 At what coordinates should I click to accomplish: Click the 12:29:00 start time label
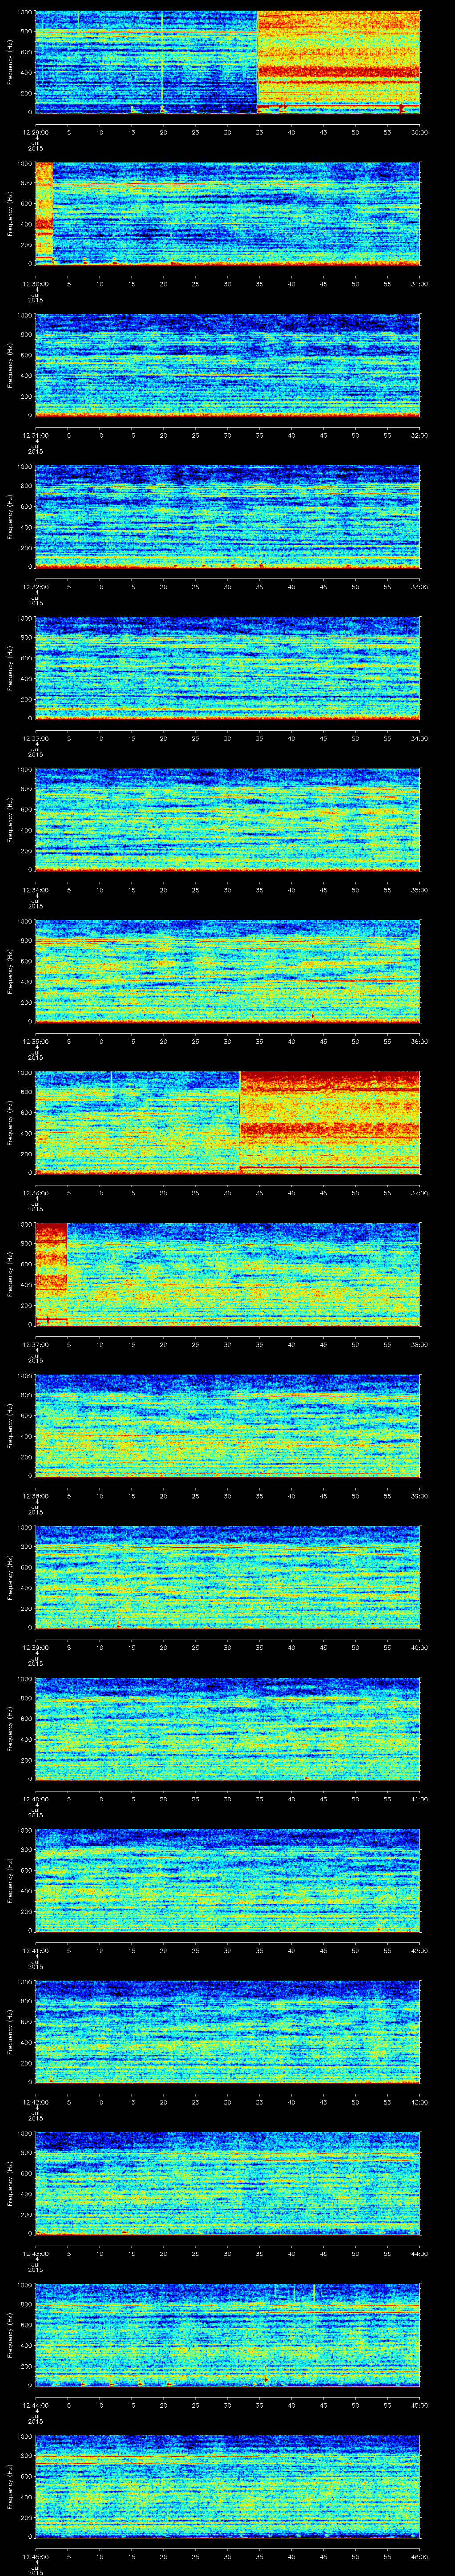tap(36, 132)
